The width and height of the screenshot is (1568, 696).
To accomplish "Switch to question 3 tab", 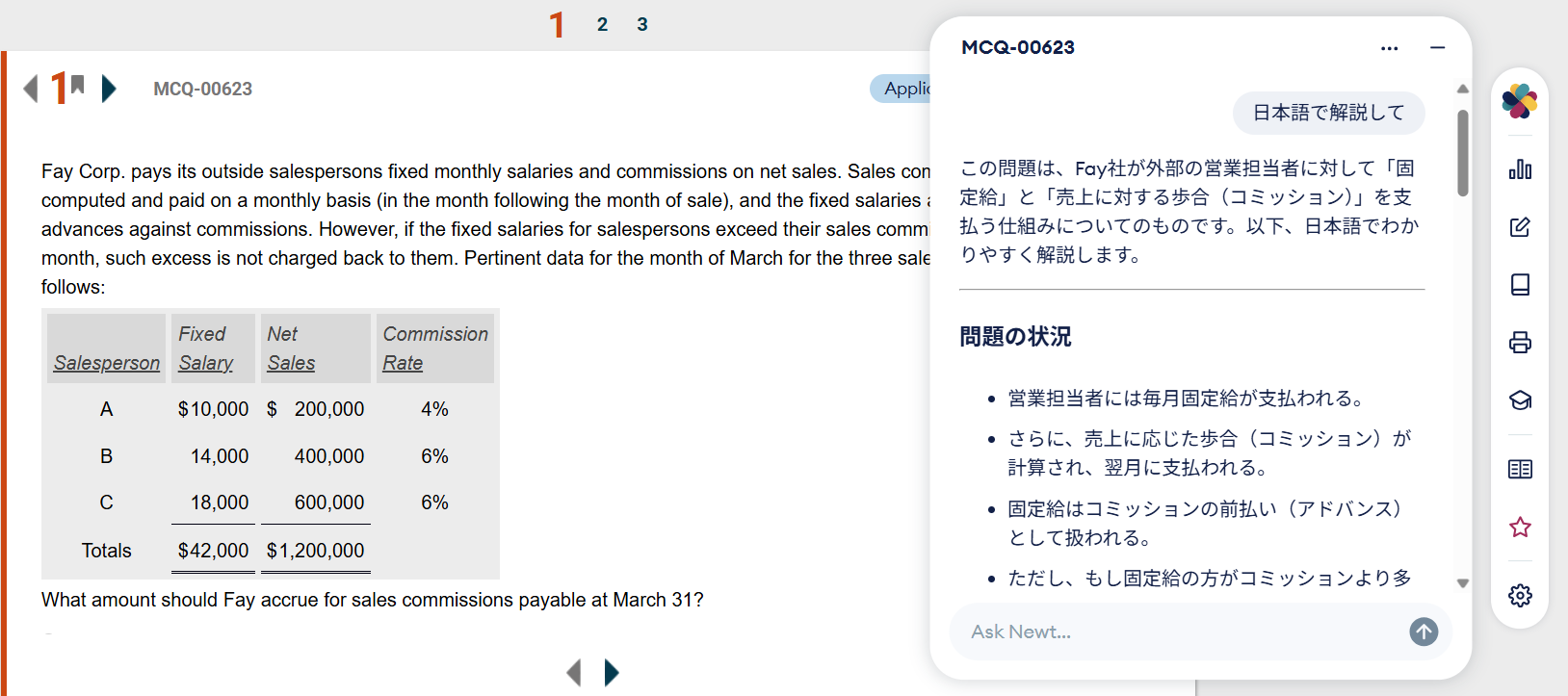I will click(x=642, y=24).
